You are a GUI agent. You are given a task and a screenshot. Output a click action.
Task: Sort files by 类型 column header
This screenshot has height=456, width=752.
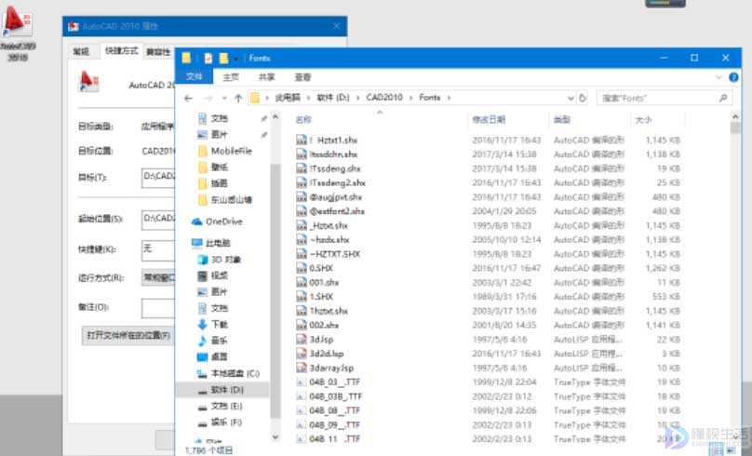point(561,119)
